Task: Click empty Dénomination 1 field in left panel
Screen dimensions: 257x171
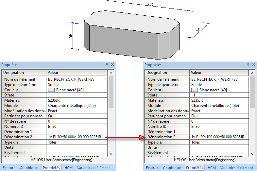Action: click(x=77, y=132)
